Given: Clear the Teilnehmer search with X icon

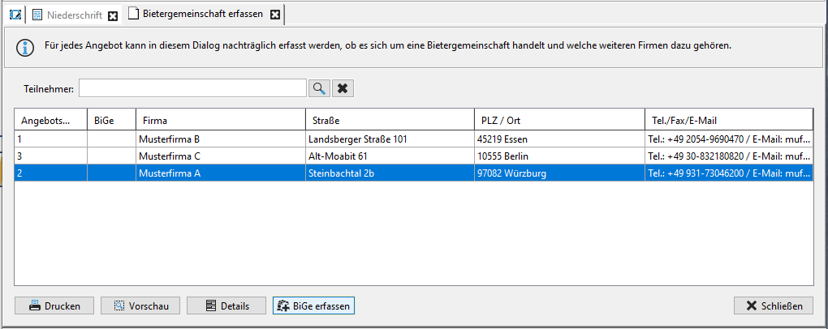Looking at the screenshot, I should [343, 88].
